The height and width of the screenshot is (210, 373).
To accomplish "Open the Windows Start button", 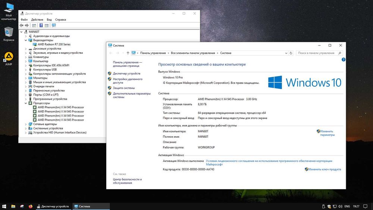I will click(4, 206).
